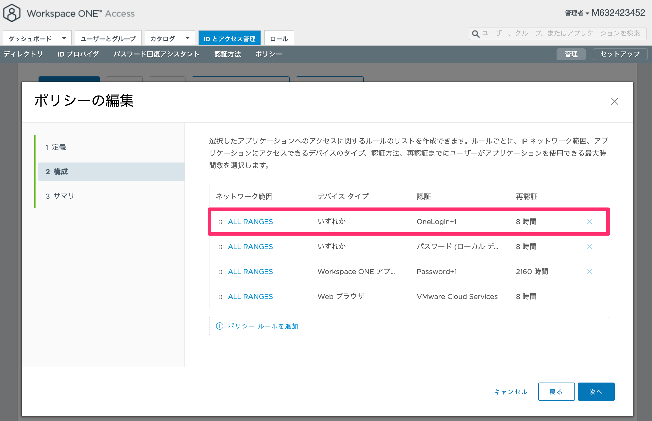Go to ディレクトリ submenu

tap(23, 54)
